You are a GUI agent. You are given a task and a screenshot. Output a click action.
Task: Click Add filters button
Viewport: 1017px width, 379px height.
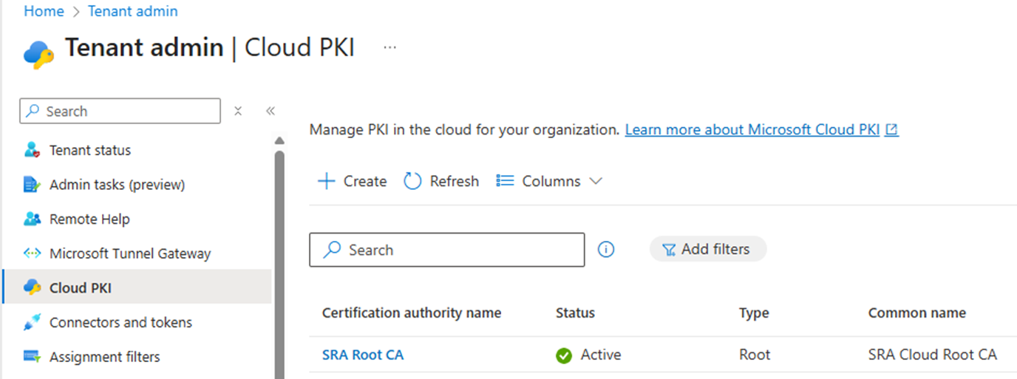tap(707, 250)
